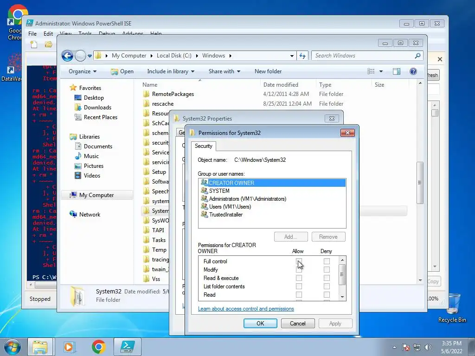Click the permissions list scroll-down arrow
475x356 pixels.
click(x=342, y=297)
